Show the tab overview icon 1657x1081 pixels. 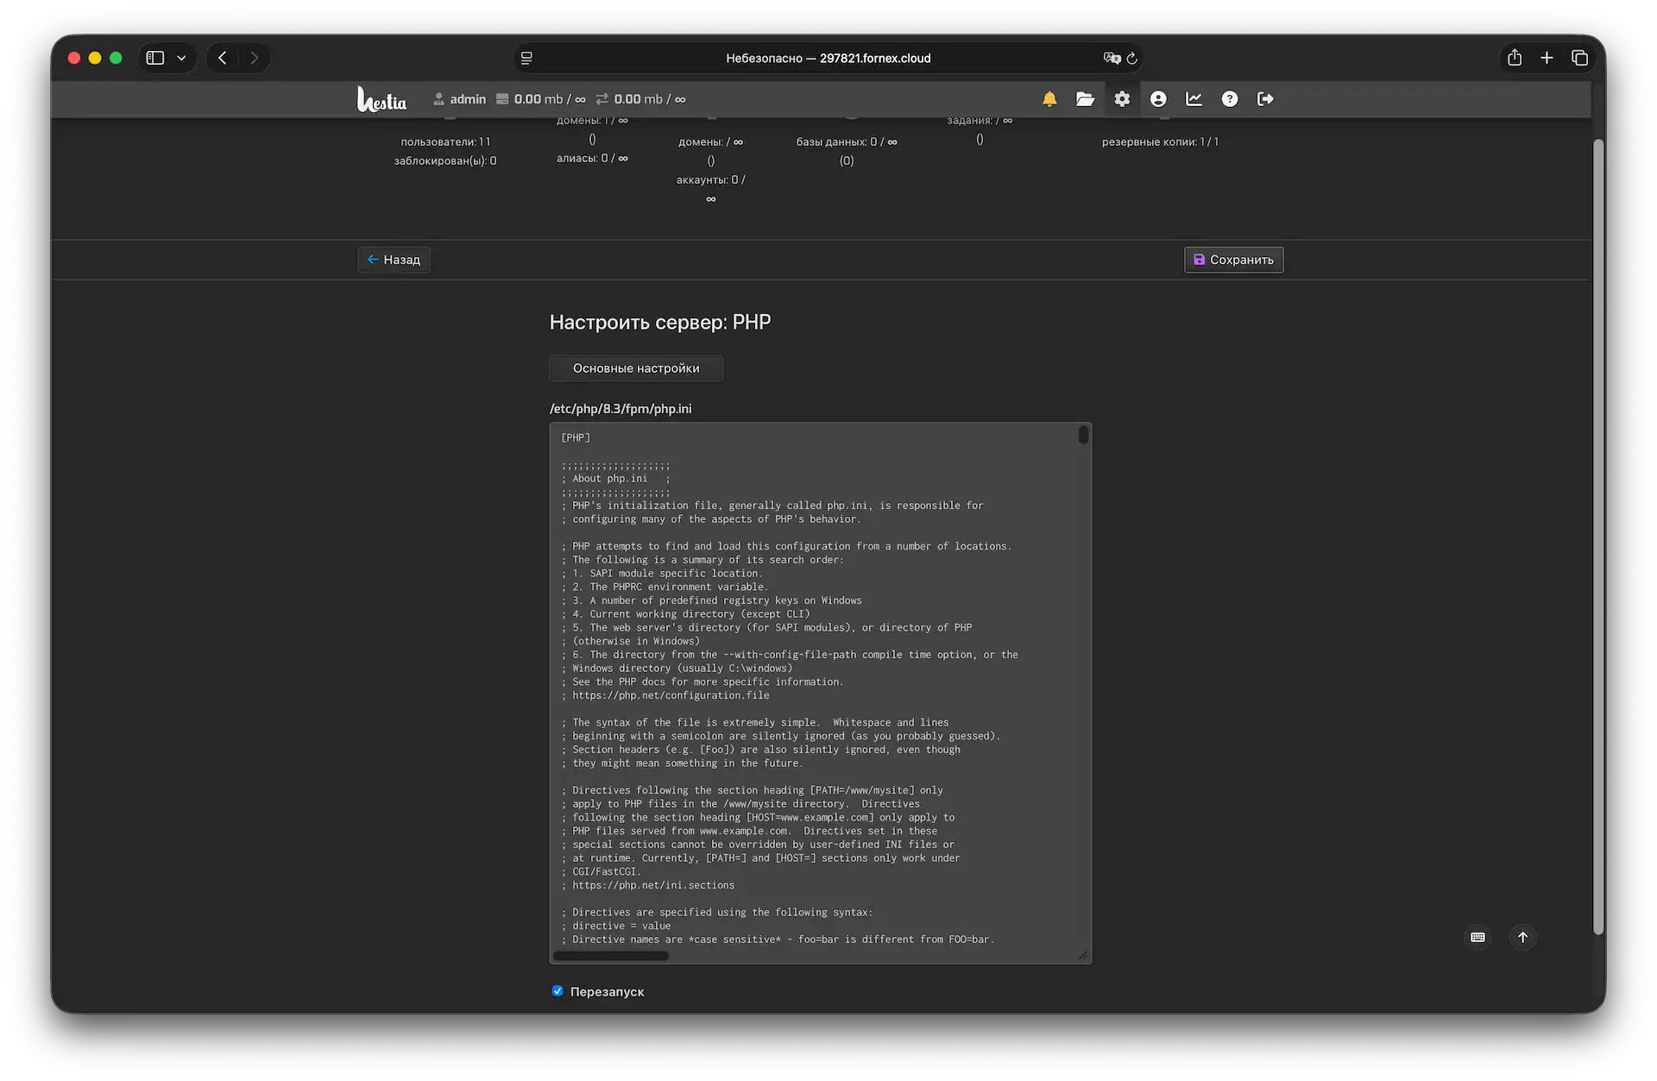(x=1579, y=58)
